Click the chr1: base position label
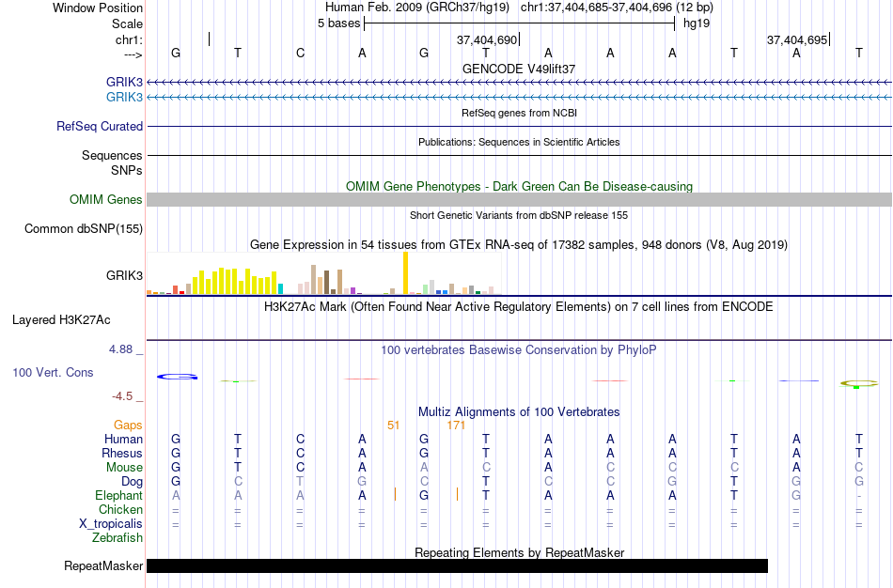The height and width of the screenshot is (588, 893). click(x=129, y=39)
